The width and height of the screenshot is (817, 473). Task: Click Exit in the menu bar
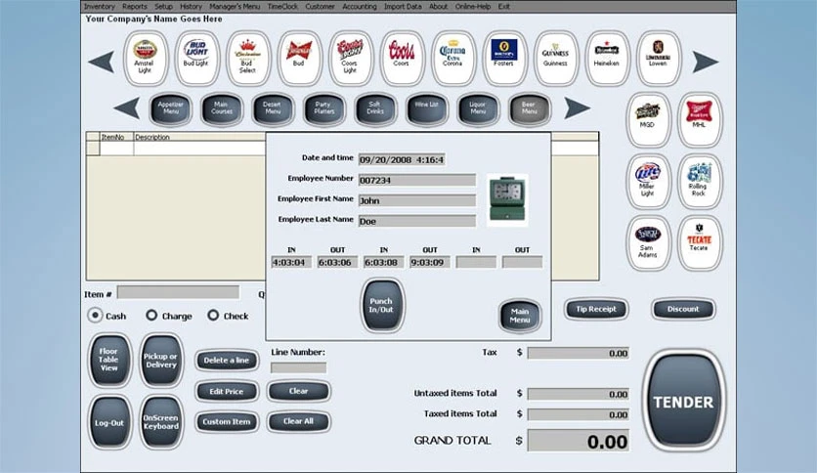click(504, 6)
